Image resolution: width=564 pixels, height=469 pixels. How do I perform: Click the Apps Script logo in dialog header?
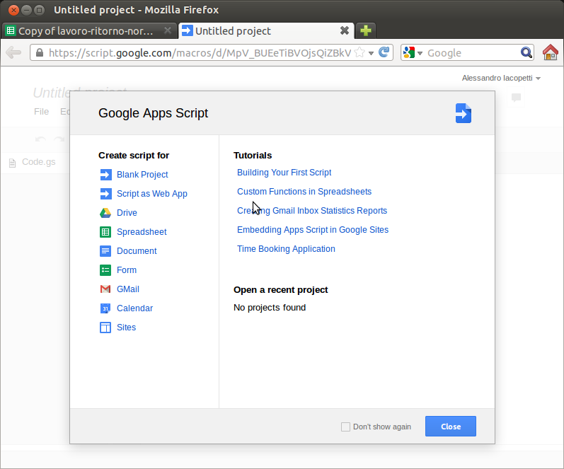click(464, 113)
